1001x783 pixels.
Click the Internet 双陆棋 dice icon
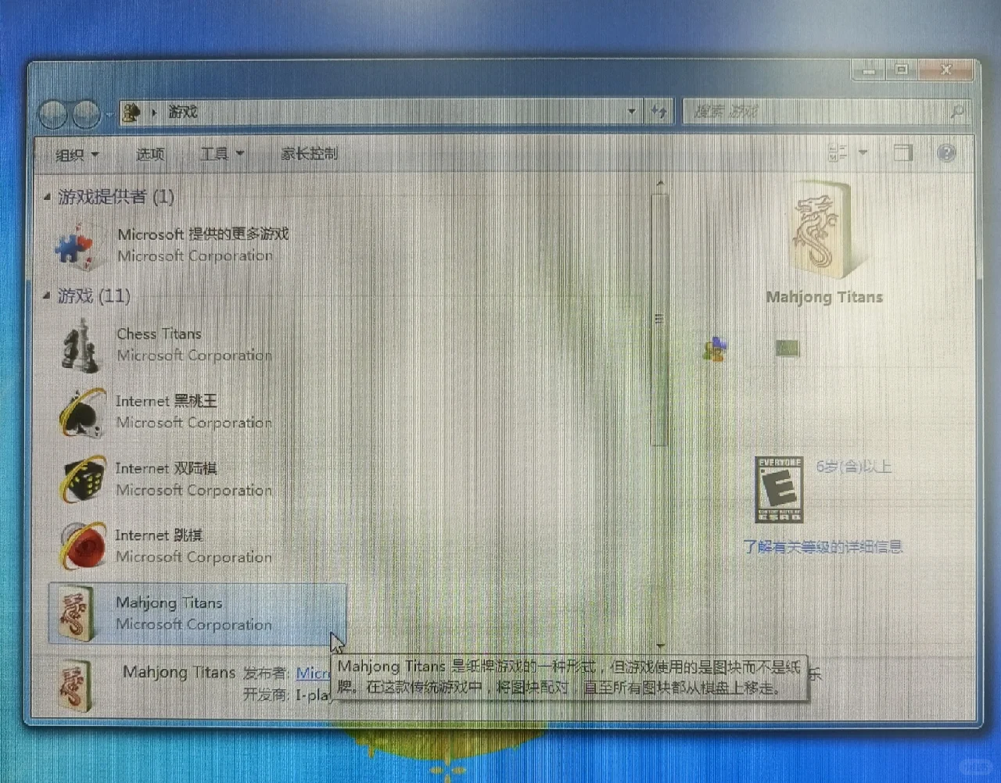coord(81,480)
